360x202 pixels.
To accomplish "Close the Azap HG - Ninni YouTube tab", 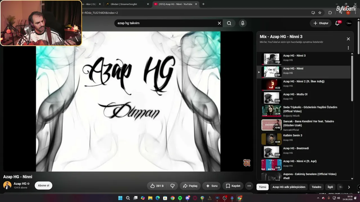I will 197,4.
